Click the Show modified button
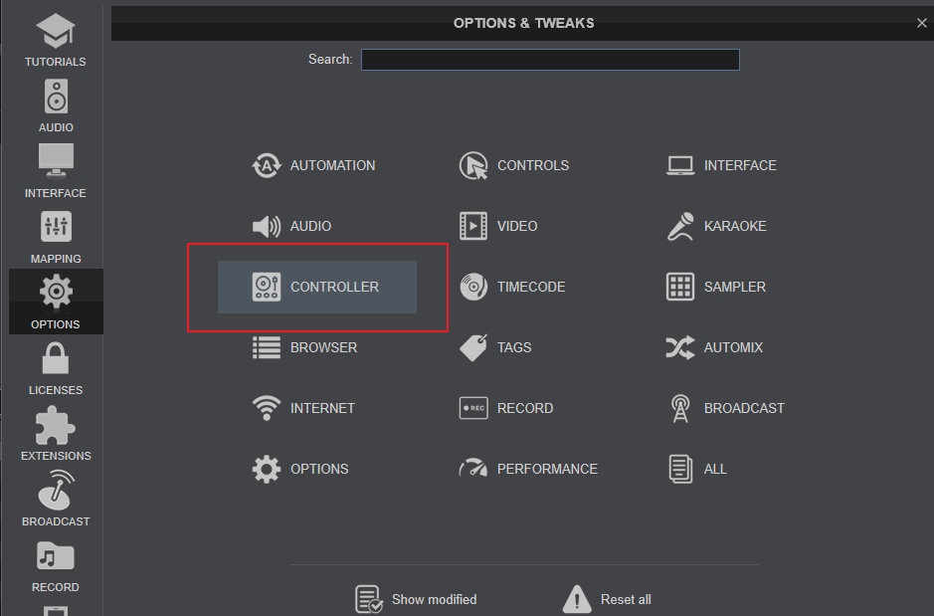Viewport: 934px width, 616px height. [x=417, y=599]
